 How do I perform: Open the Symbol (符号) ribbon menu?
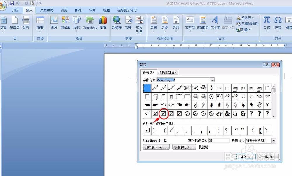coord(278,24)
